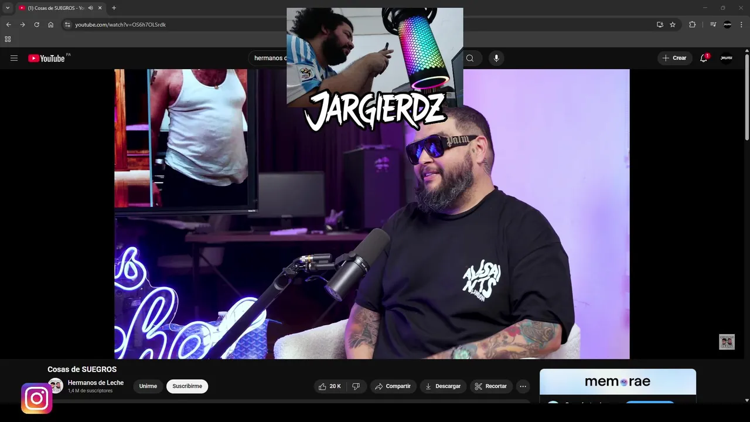Like the video with thumbs up
The height and width of the screenshot is (422, 750).
click(330, 386)
